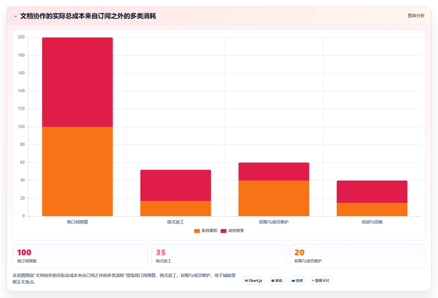Click the red segment of 纯订阅预算 bar
Screen dimensions: 438x298
(77, 82)
